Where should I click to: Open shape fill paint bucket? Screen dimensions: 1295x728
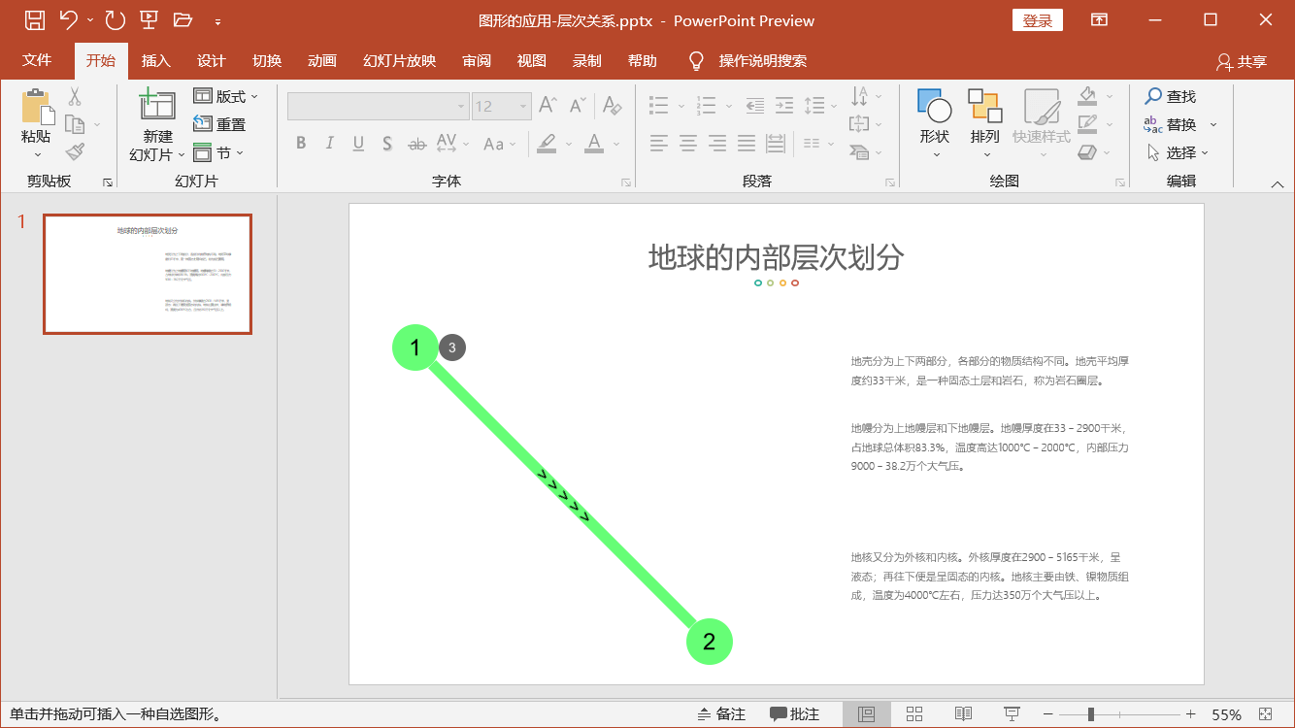pyautogui.click(x=1087, y=96)
